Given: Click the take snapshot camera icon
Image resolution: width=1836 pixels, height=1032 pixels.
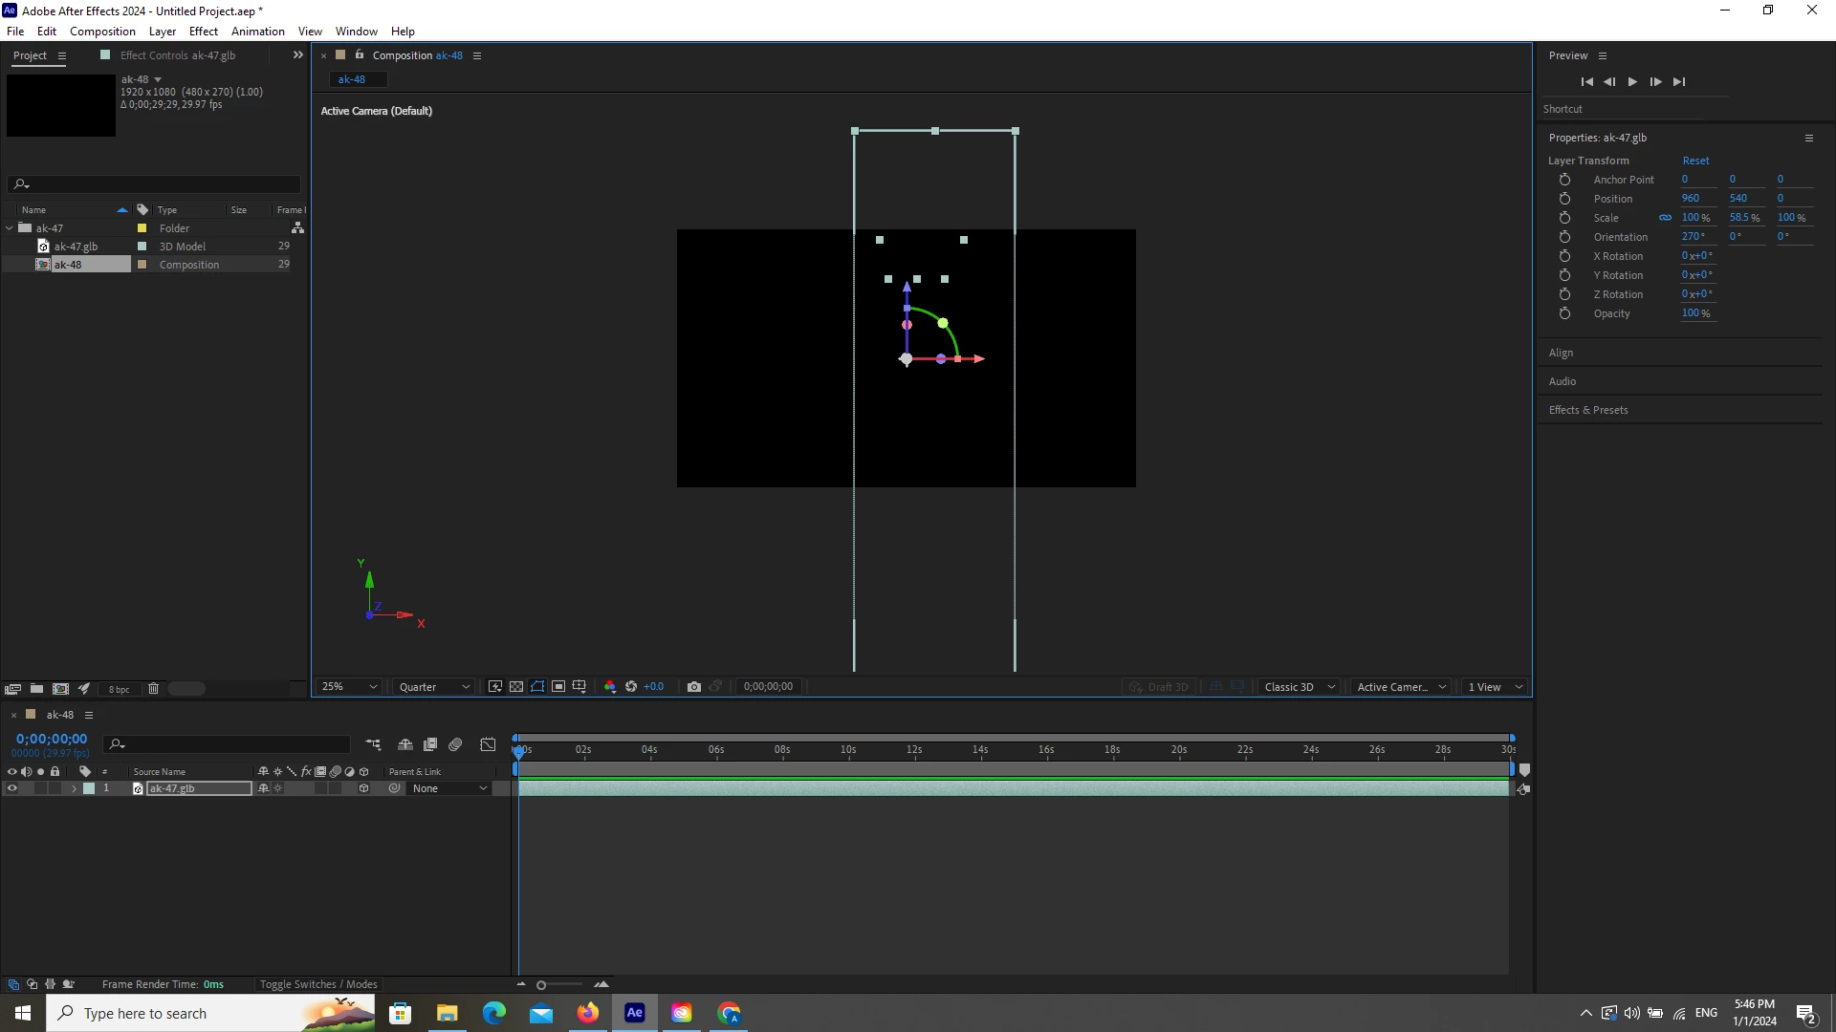Looking at the screenshot, I should click(x=694, y=687).
